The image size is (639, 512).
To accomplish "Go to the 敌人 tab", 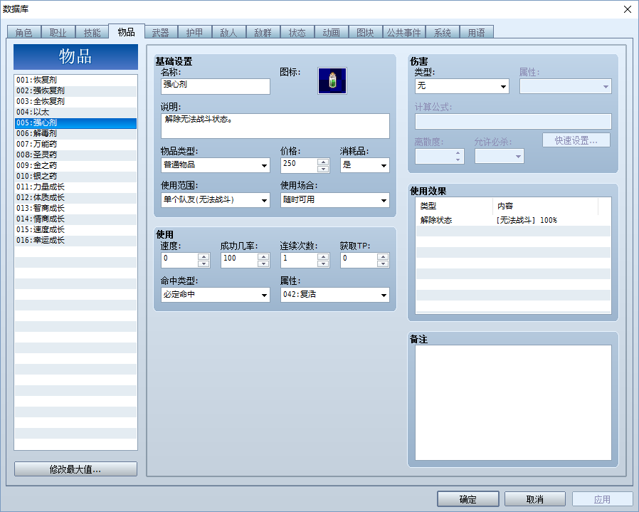I will [228, 32].
